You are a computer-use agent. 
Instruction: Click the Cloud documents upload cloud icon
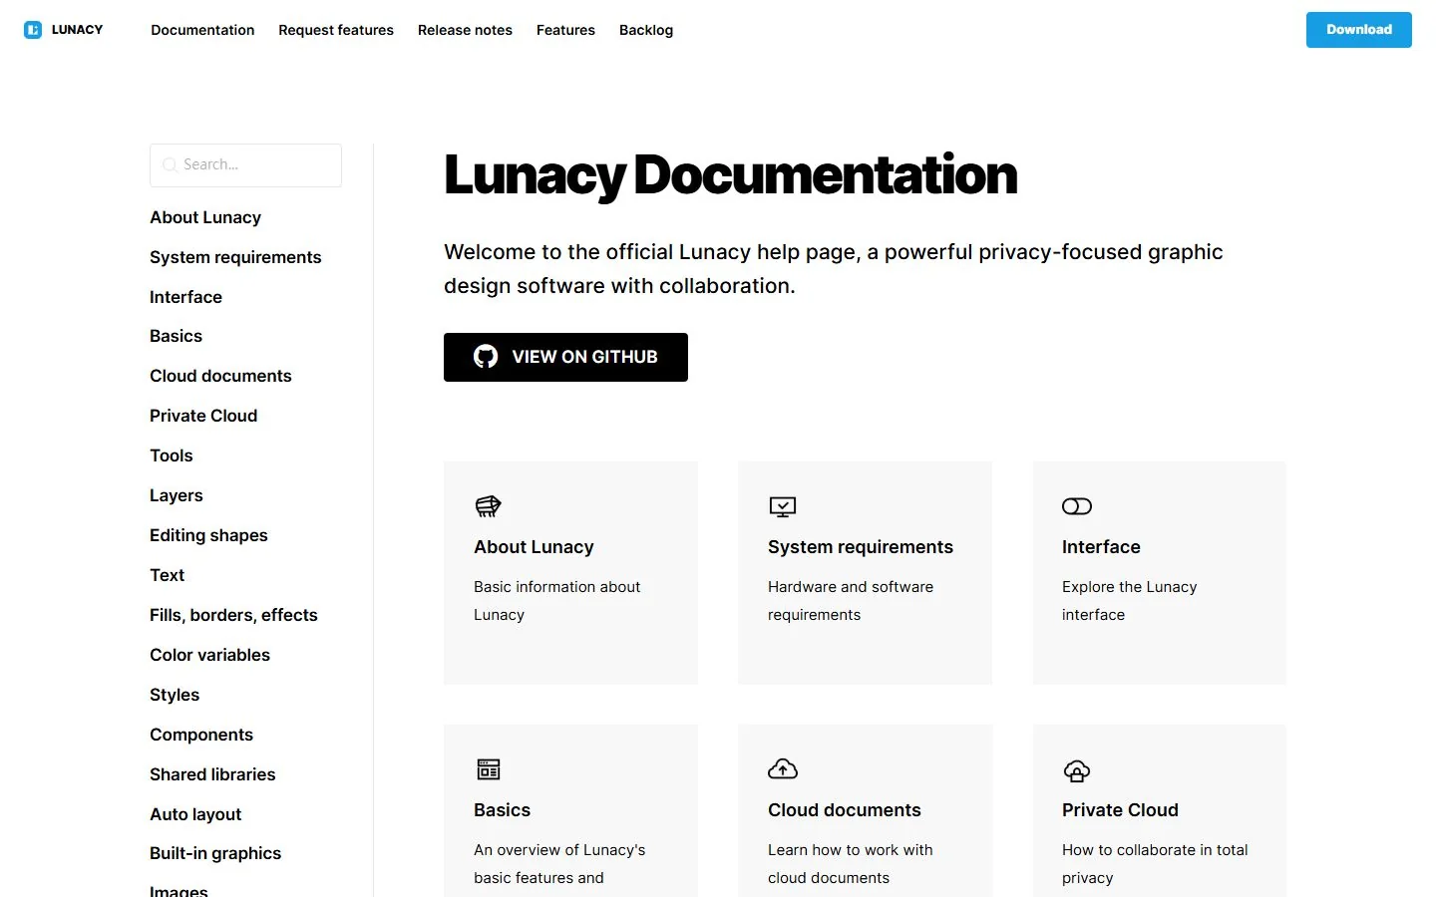point(783,769)
